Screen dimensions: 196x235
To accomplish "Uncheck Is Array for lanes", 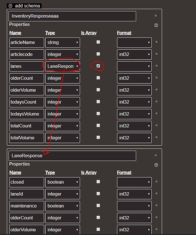I will (98, 66).
